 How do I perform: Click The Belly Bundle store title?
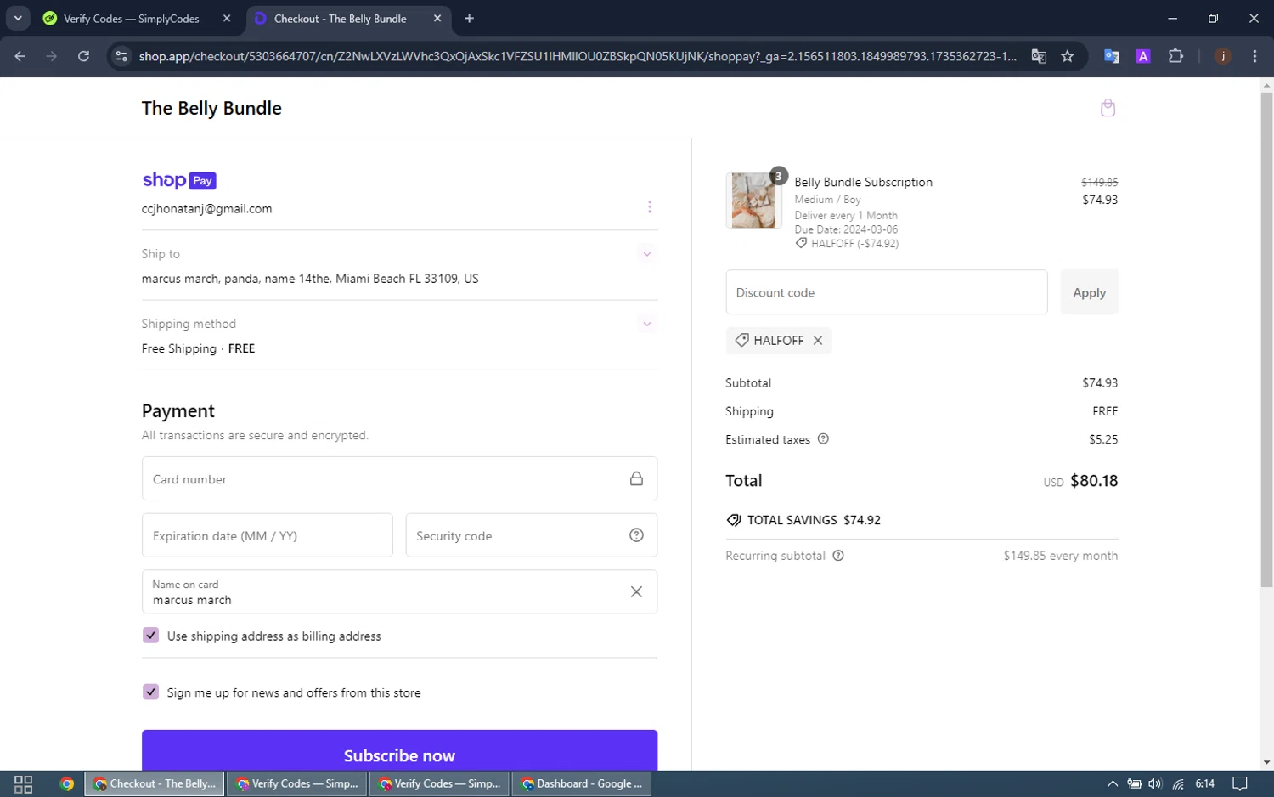[211, 108]
